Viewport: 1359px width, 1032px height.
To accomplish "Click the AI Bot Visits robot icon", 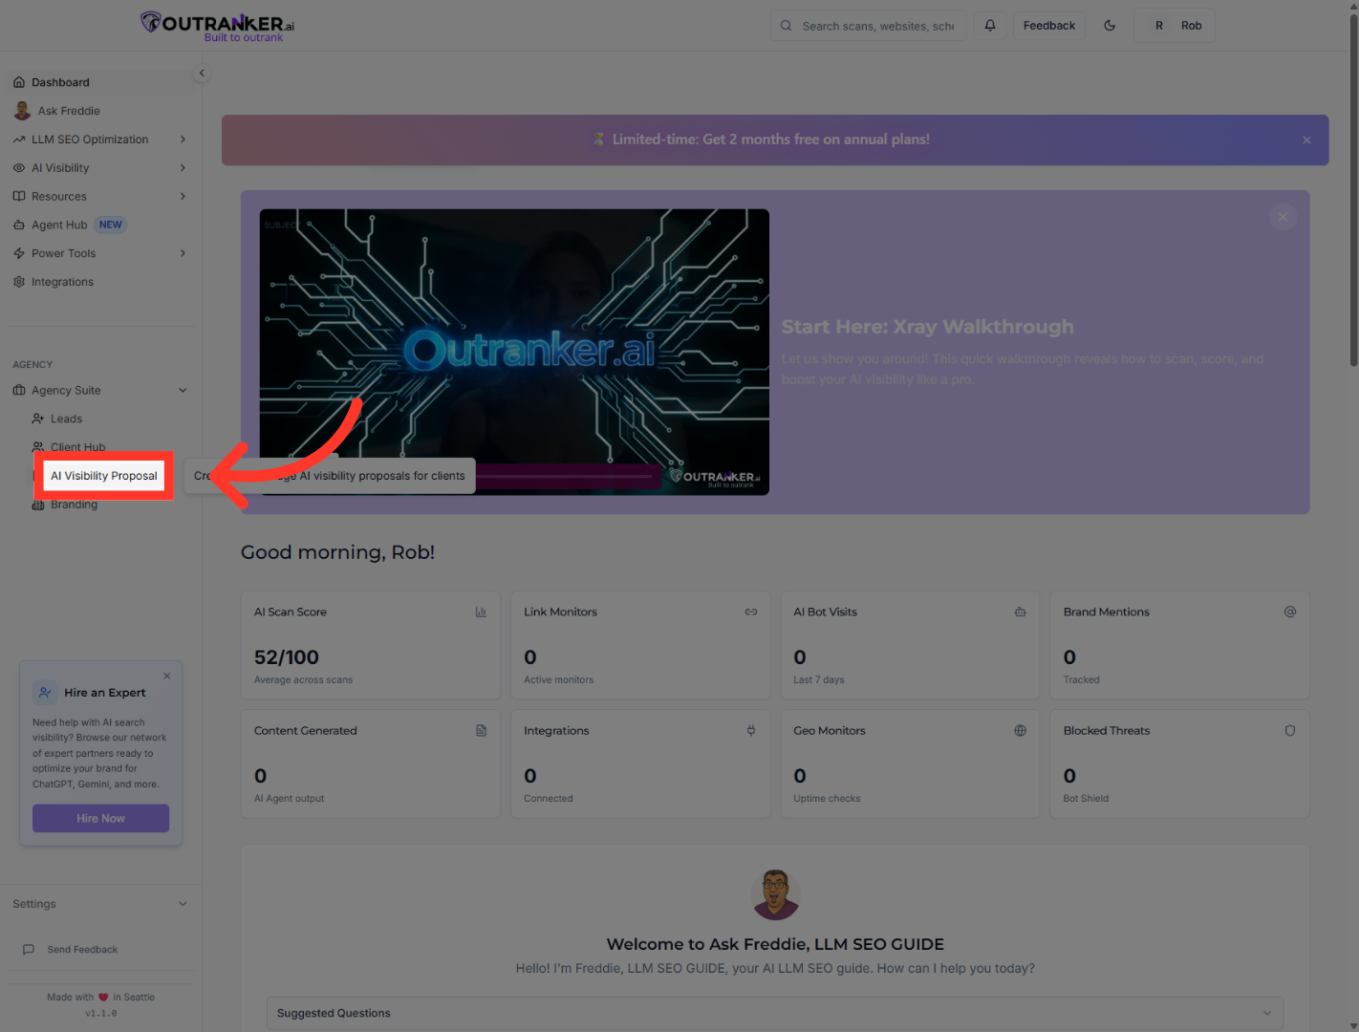I will (1021, 612).
